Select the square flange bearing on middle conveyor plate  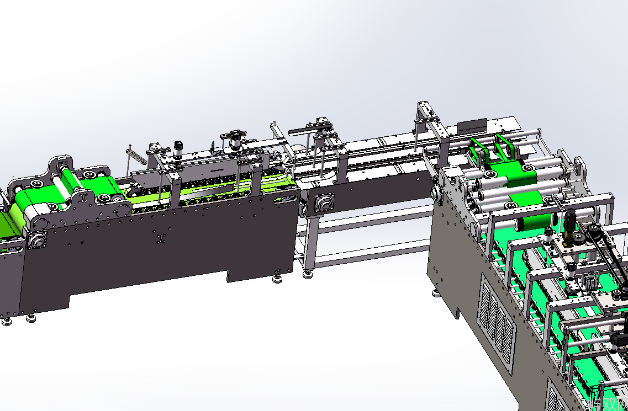coord(324,203)
